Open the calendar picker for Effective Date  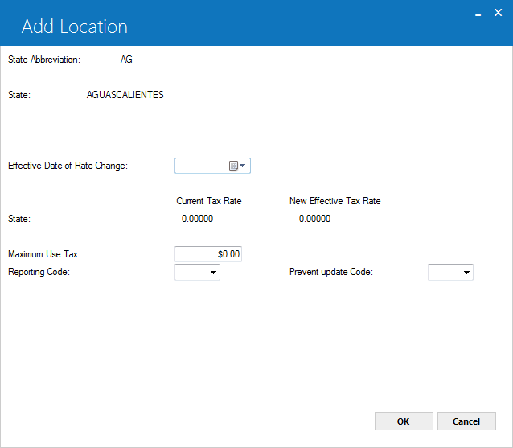tap(237, 166)
